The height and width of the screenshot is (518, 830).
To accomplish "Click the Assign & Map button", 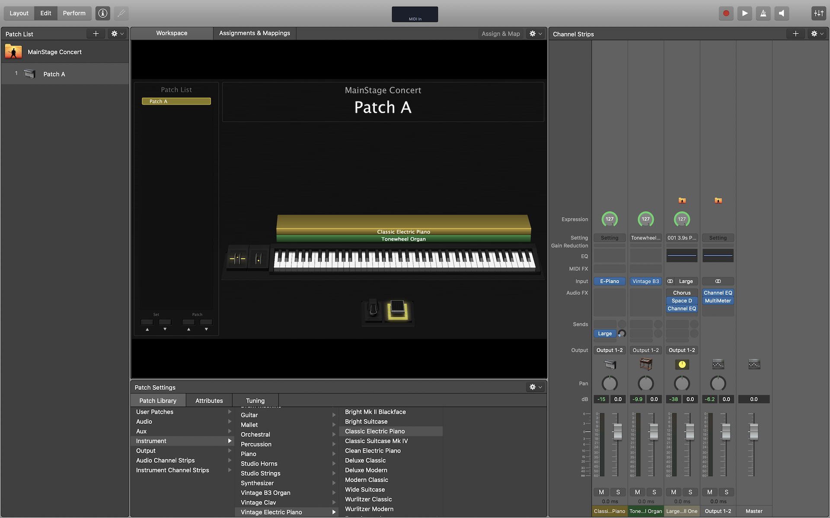I will tap(501, 33).
